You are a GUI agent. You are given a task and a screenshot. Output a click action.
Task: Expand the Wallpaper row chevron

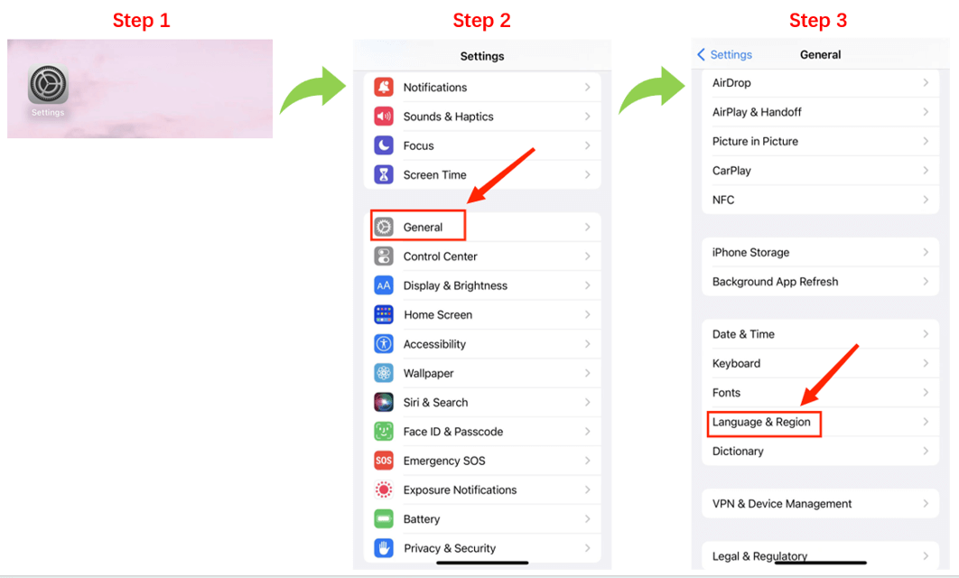tap(587, 373)
